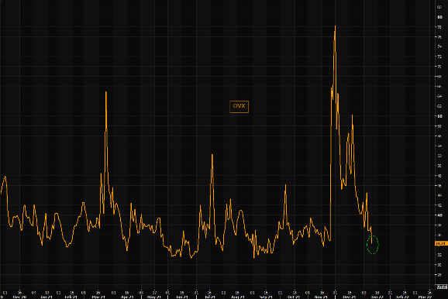This screenshot has height=299, width=448.
Task: Click the 30 price axis label
Action: point(439,265)
